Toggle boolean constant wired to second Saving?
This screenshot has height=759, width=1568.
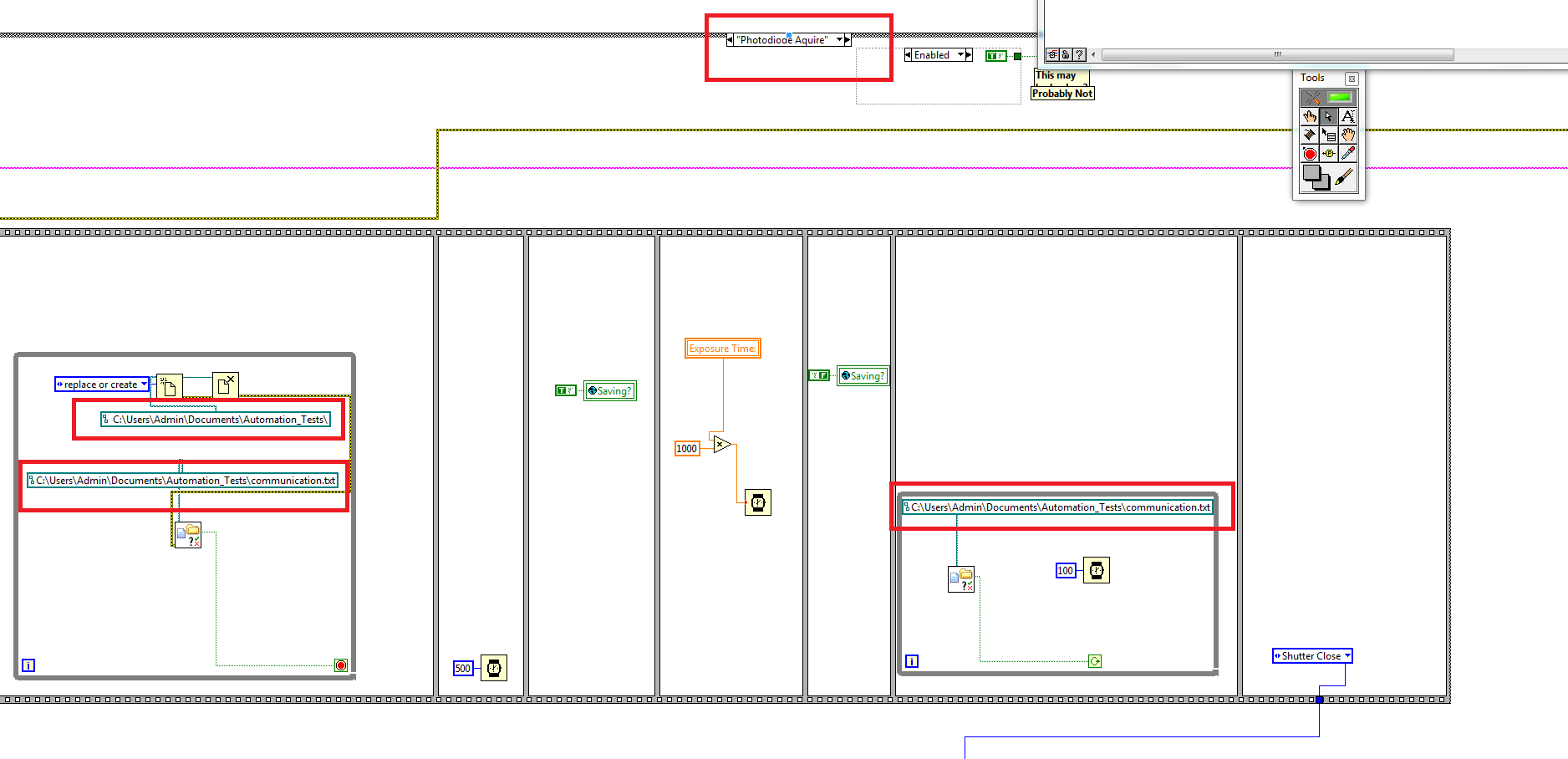click(x=819, y=375)
